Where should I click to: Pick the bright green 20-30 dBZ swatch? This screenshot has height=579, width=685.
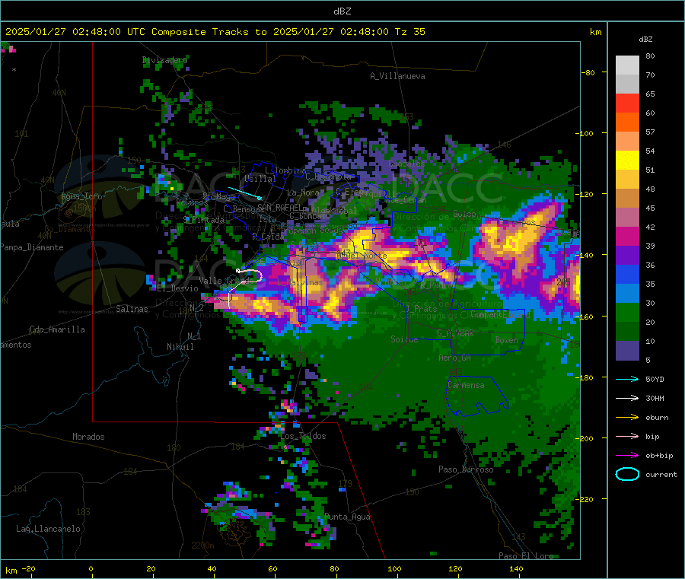(627, 312)
